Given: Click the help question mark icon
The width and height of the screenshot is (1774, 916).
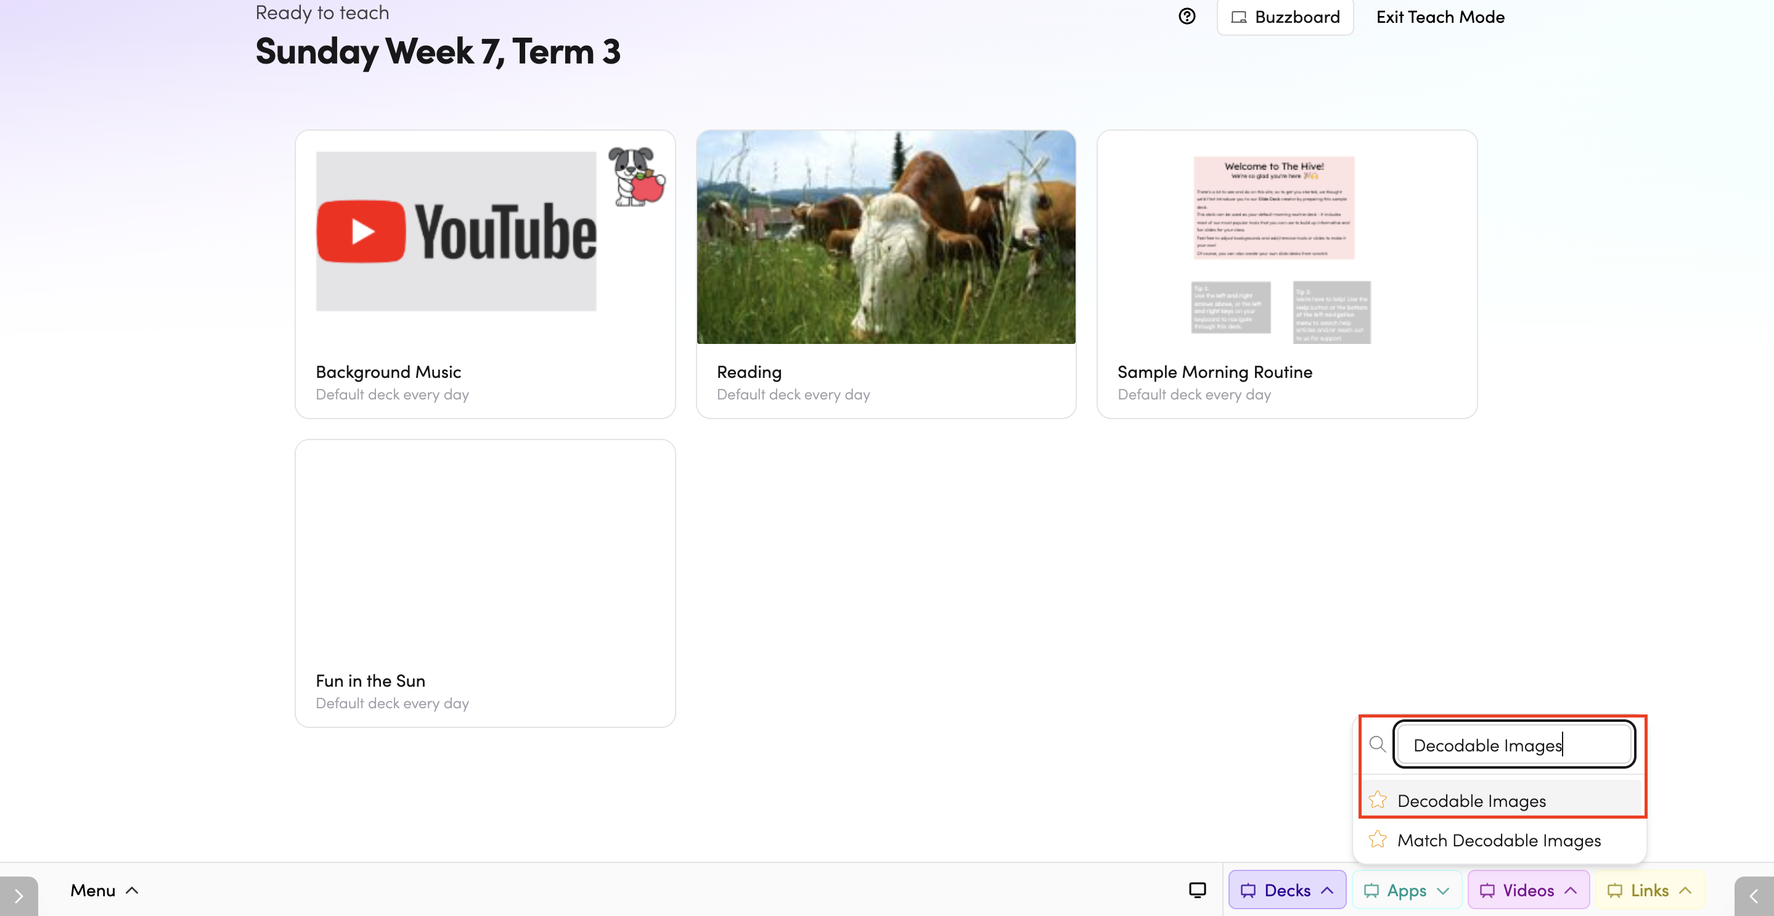Looking at the screenshot, I should click(1187, 17).
